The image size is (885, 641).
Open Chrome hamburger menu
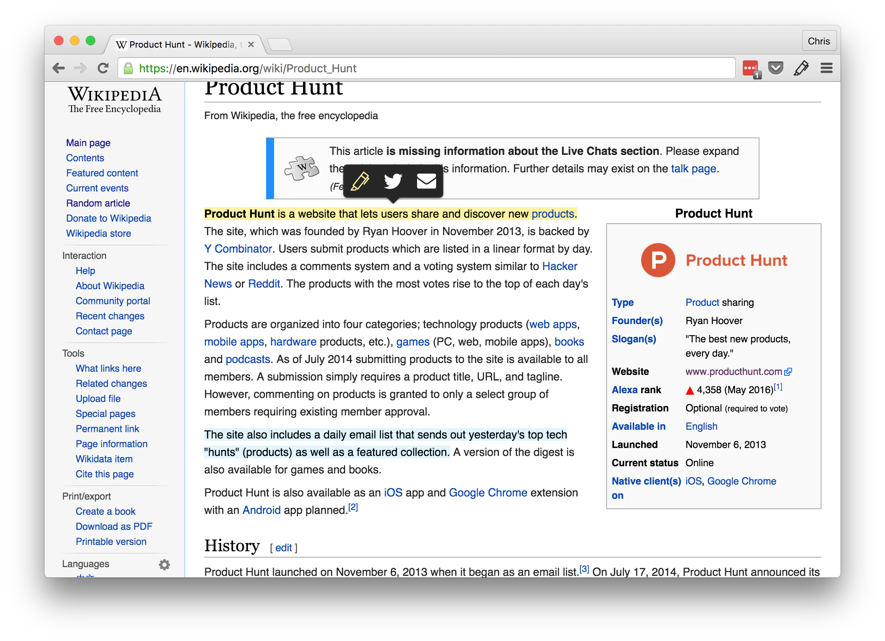[x=827, y=68]
